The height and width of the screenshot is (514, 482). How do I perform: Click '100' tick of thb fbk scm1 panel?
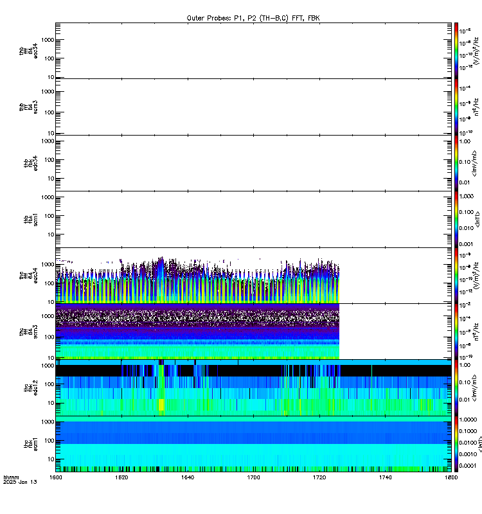49,216
